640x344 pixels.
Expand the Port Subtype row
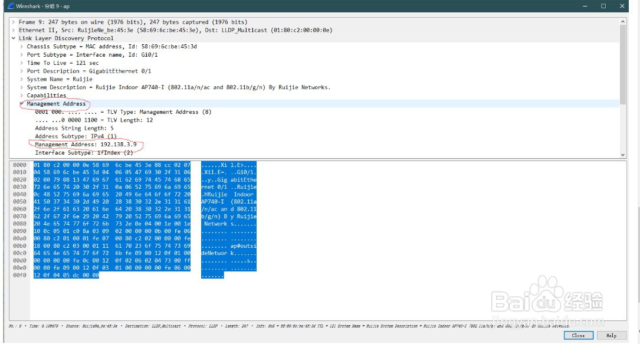22,55
